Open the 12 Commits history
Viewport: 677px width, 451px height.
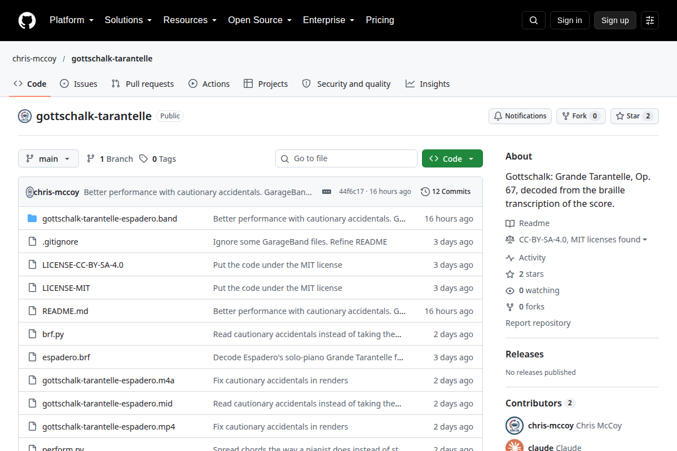[446, 192]
